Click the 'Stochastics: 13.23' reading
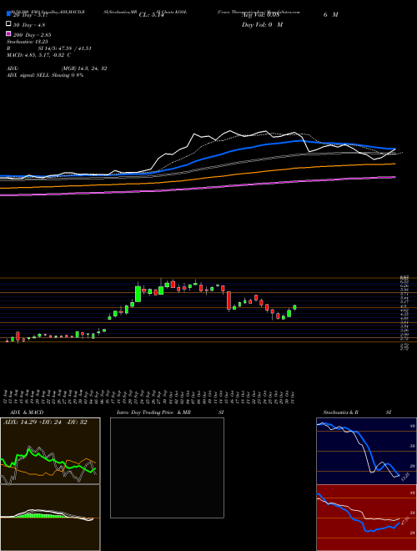Image resolution: width=417 pixels, height=551 pixels. tap(27, 42)
